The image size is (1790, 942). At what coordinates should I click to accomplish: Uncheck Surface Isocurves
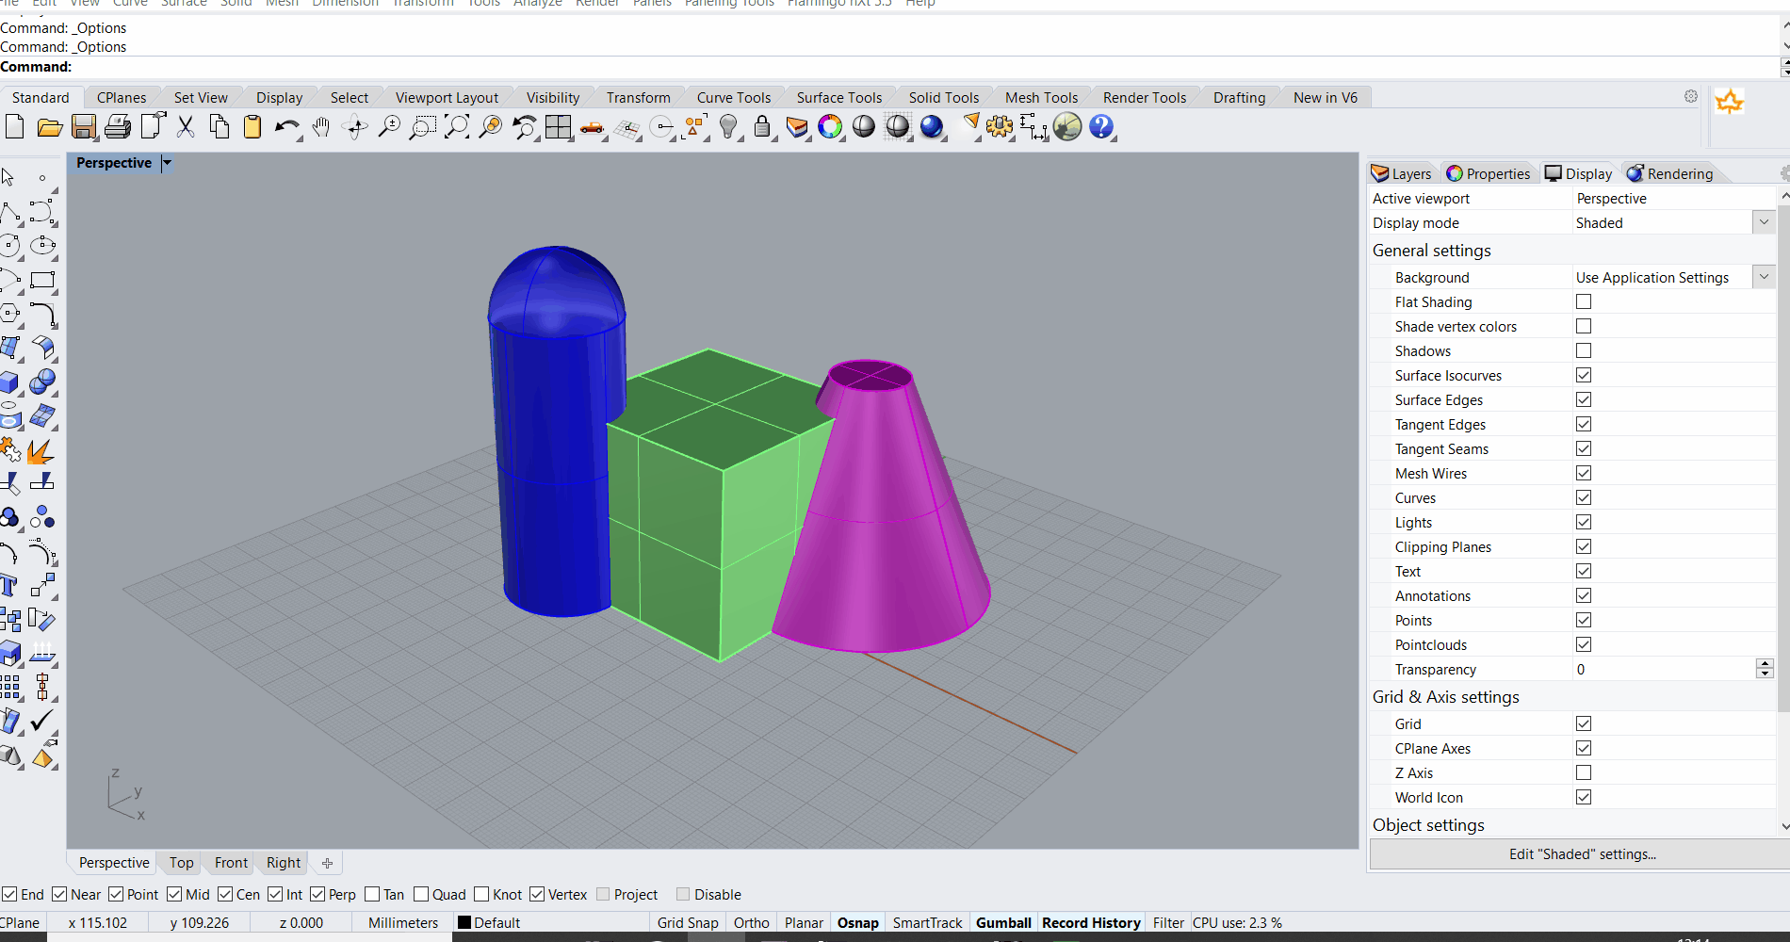pyautogui.click(x=1584, y=375)
